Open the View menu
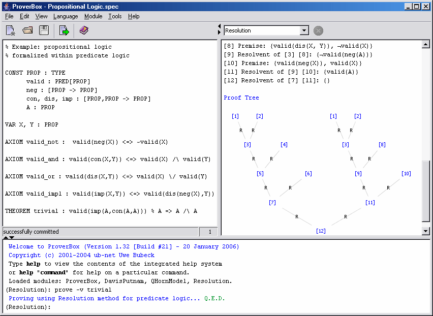The image size is (433, 316). (x=41, y=16)
